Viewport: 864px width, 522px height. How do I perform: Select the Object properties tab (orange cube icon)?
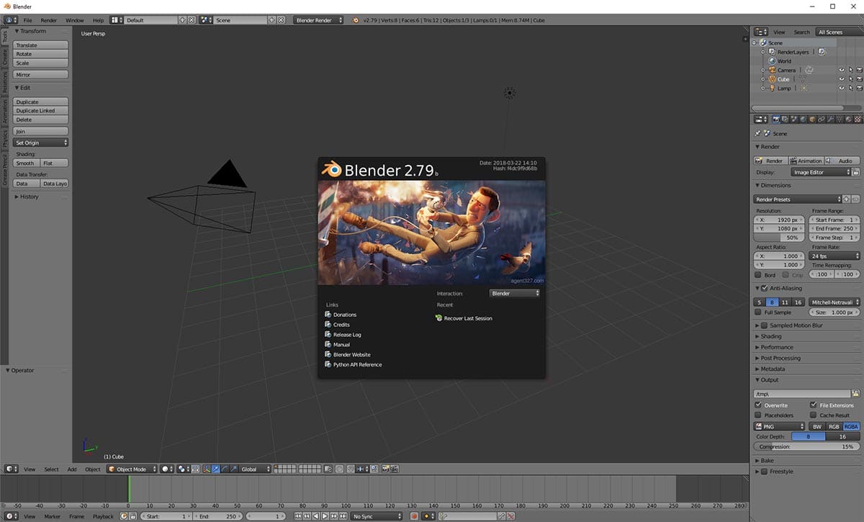(x=811, y=119)
